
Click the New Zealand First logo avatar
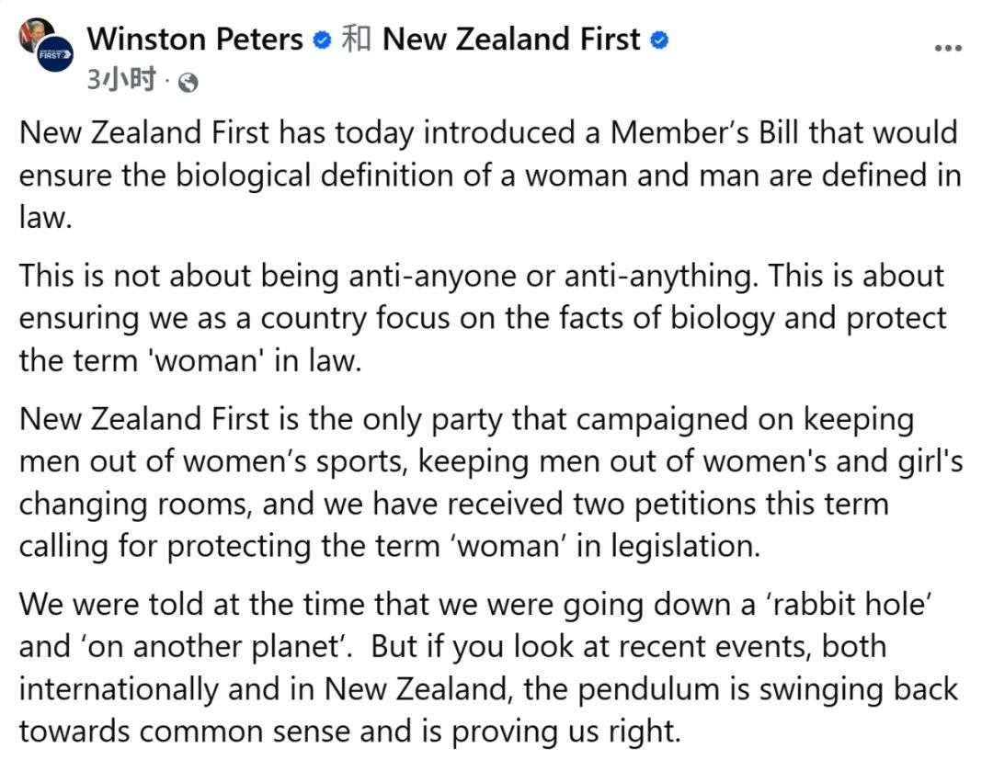(55, 54)
